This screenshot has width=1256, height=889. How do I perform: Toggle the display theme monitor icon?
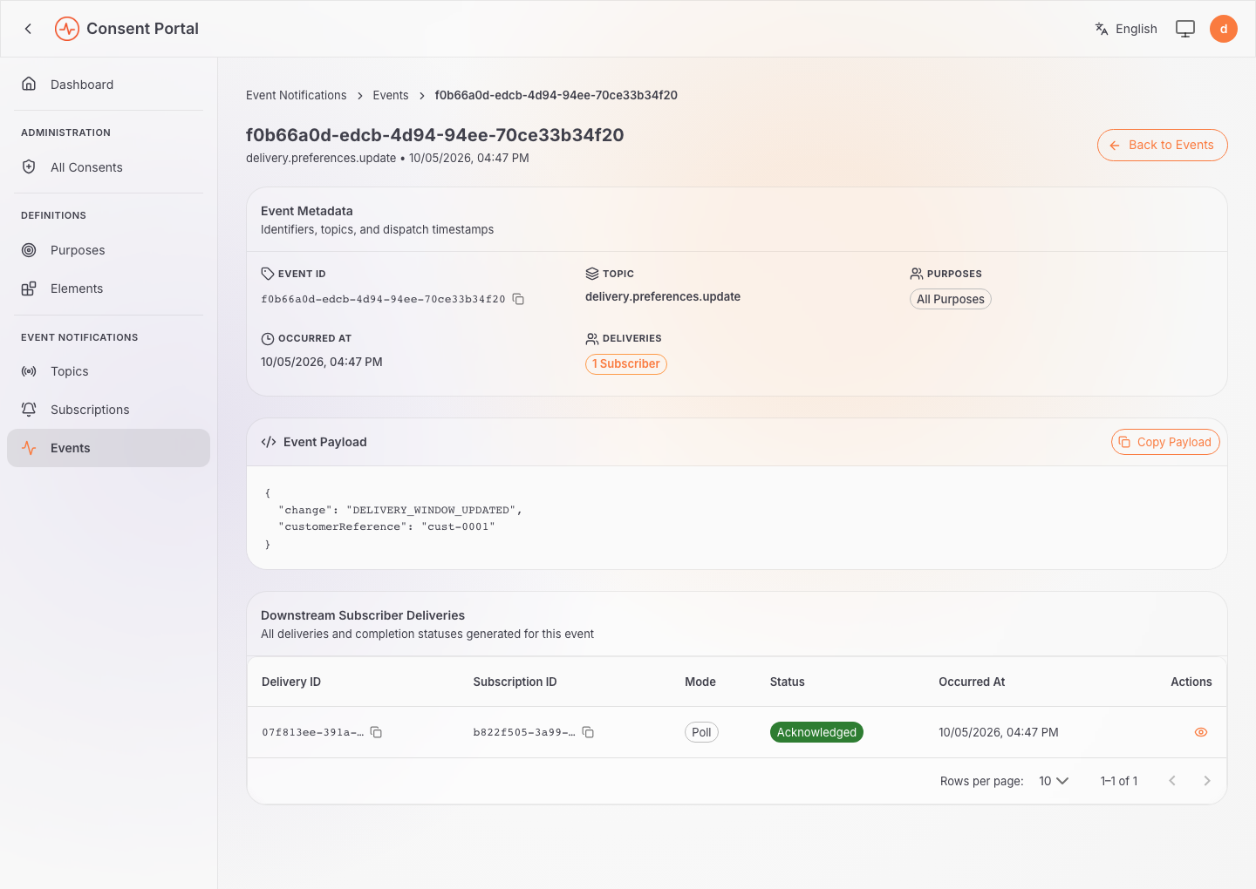click(1185, 29)
